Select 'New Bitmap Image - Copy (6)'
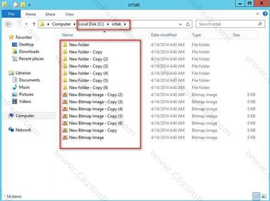This screenshot has width=270, height=201. point(96,123)
